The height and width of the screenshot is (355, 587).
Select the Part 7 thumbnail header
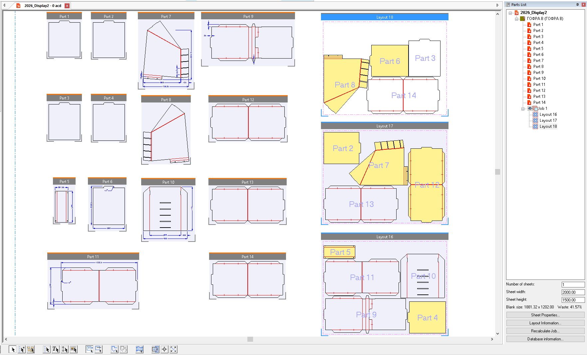(x=166, y=16)
